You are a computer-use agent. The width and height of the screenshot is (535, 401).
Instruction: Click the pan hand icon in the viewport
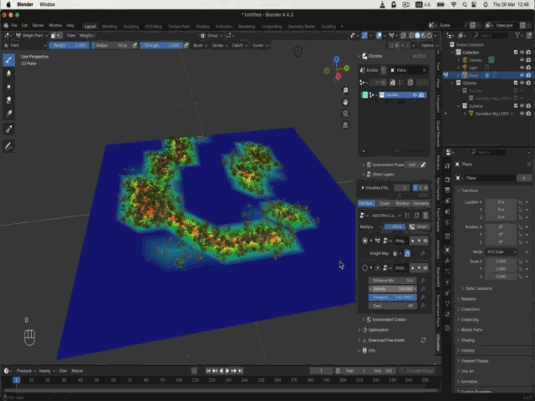[345, 102]
